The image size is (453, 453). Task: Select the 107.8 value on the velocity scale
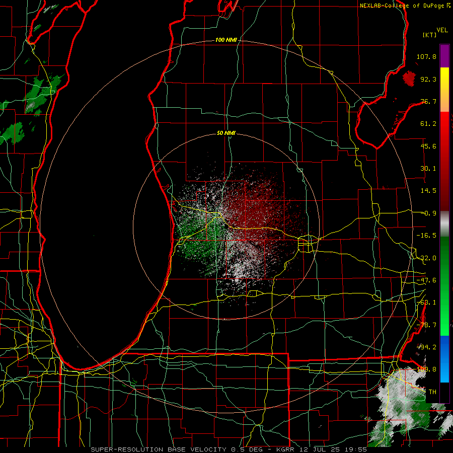point(426,56)
